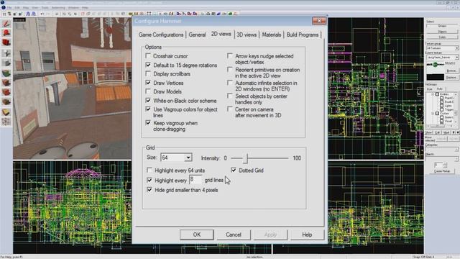
Task: Open Toggle texture application tool
Action: tap(6, 73)
